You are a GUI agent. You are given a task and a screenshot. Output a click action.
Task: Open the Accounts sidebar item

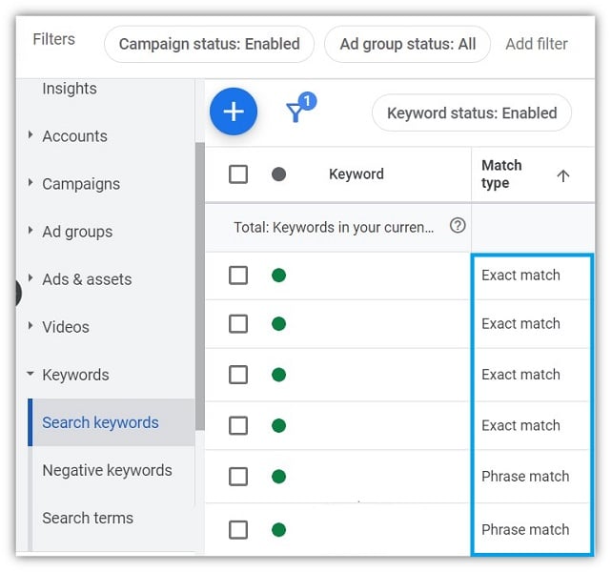click(x=74, y=136)
